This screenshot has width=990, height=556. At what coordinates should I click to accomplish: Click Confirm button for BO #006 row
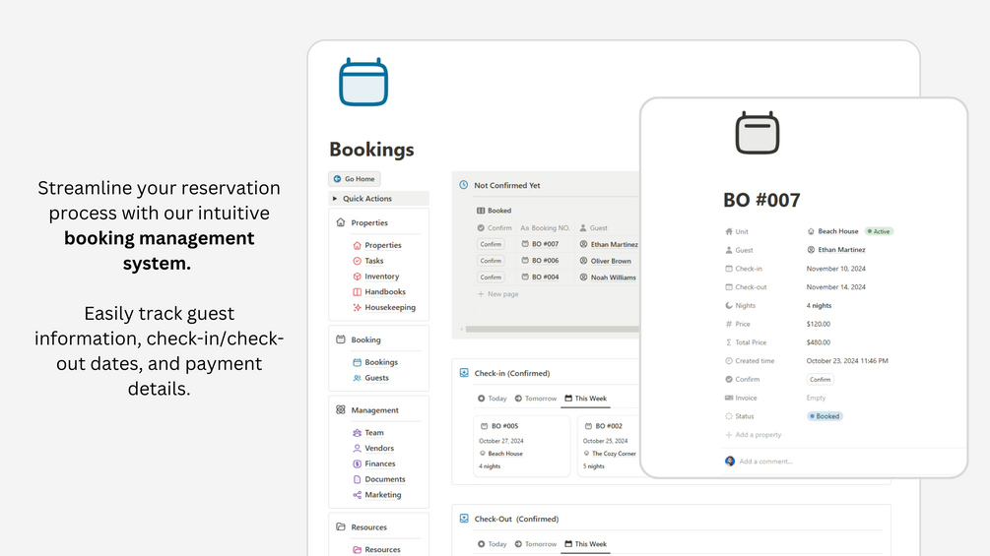coord(491,261)
